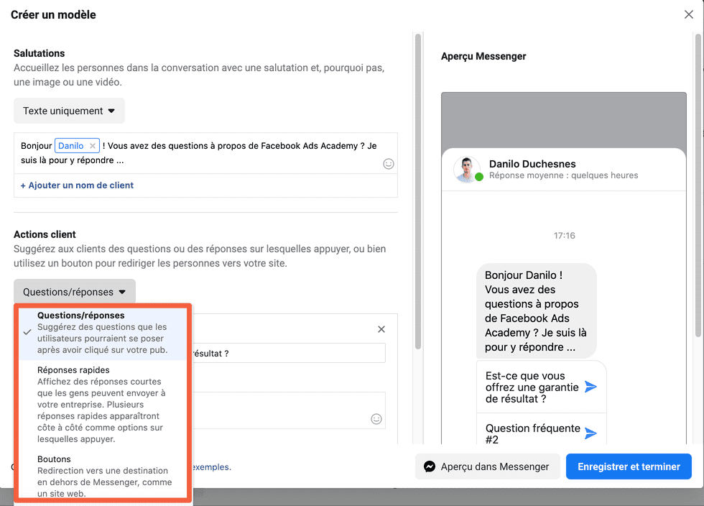Delete the first question with the X icon
Image resolution: width=704 pixels, height=506 pixels.
(x=381, y=329)
